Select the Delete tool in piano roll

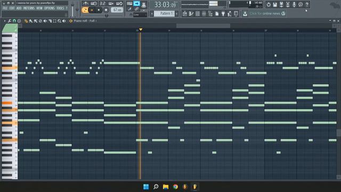coord(40,21)
